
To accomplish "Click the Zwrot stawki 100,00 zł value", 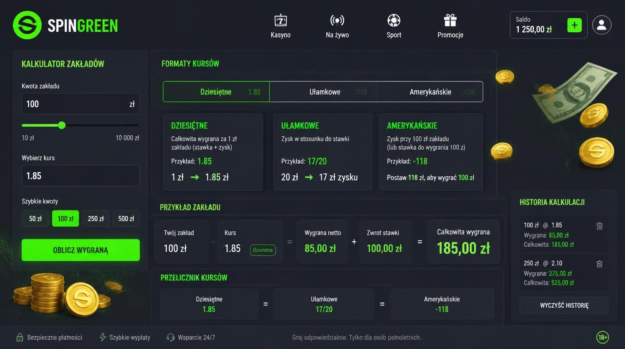I will click(x=384, y=249).
